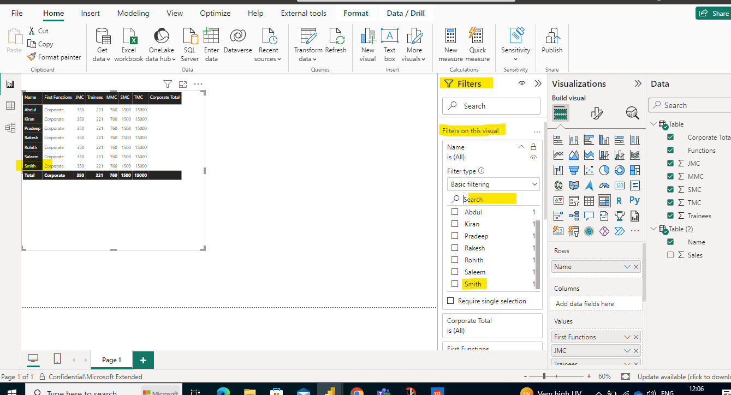Select the globe map visual
Screen dimensions: 731x395
tap(558, 185)
